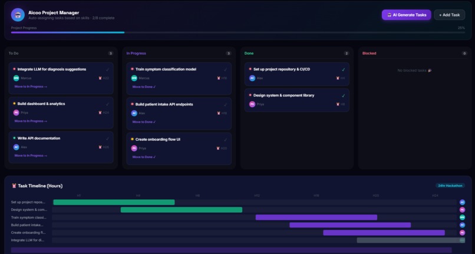Click Priya avatar on 'Build dashboard' card
475x254 pixels.
16,113
